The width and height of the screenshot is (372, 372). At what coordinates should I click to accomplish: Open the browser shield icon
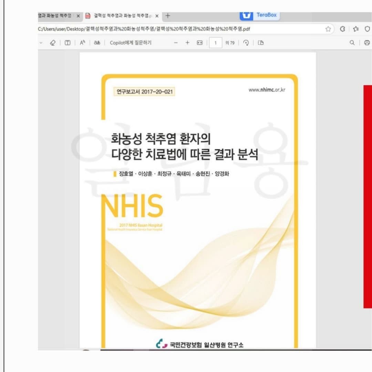[x=367, y=29]
